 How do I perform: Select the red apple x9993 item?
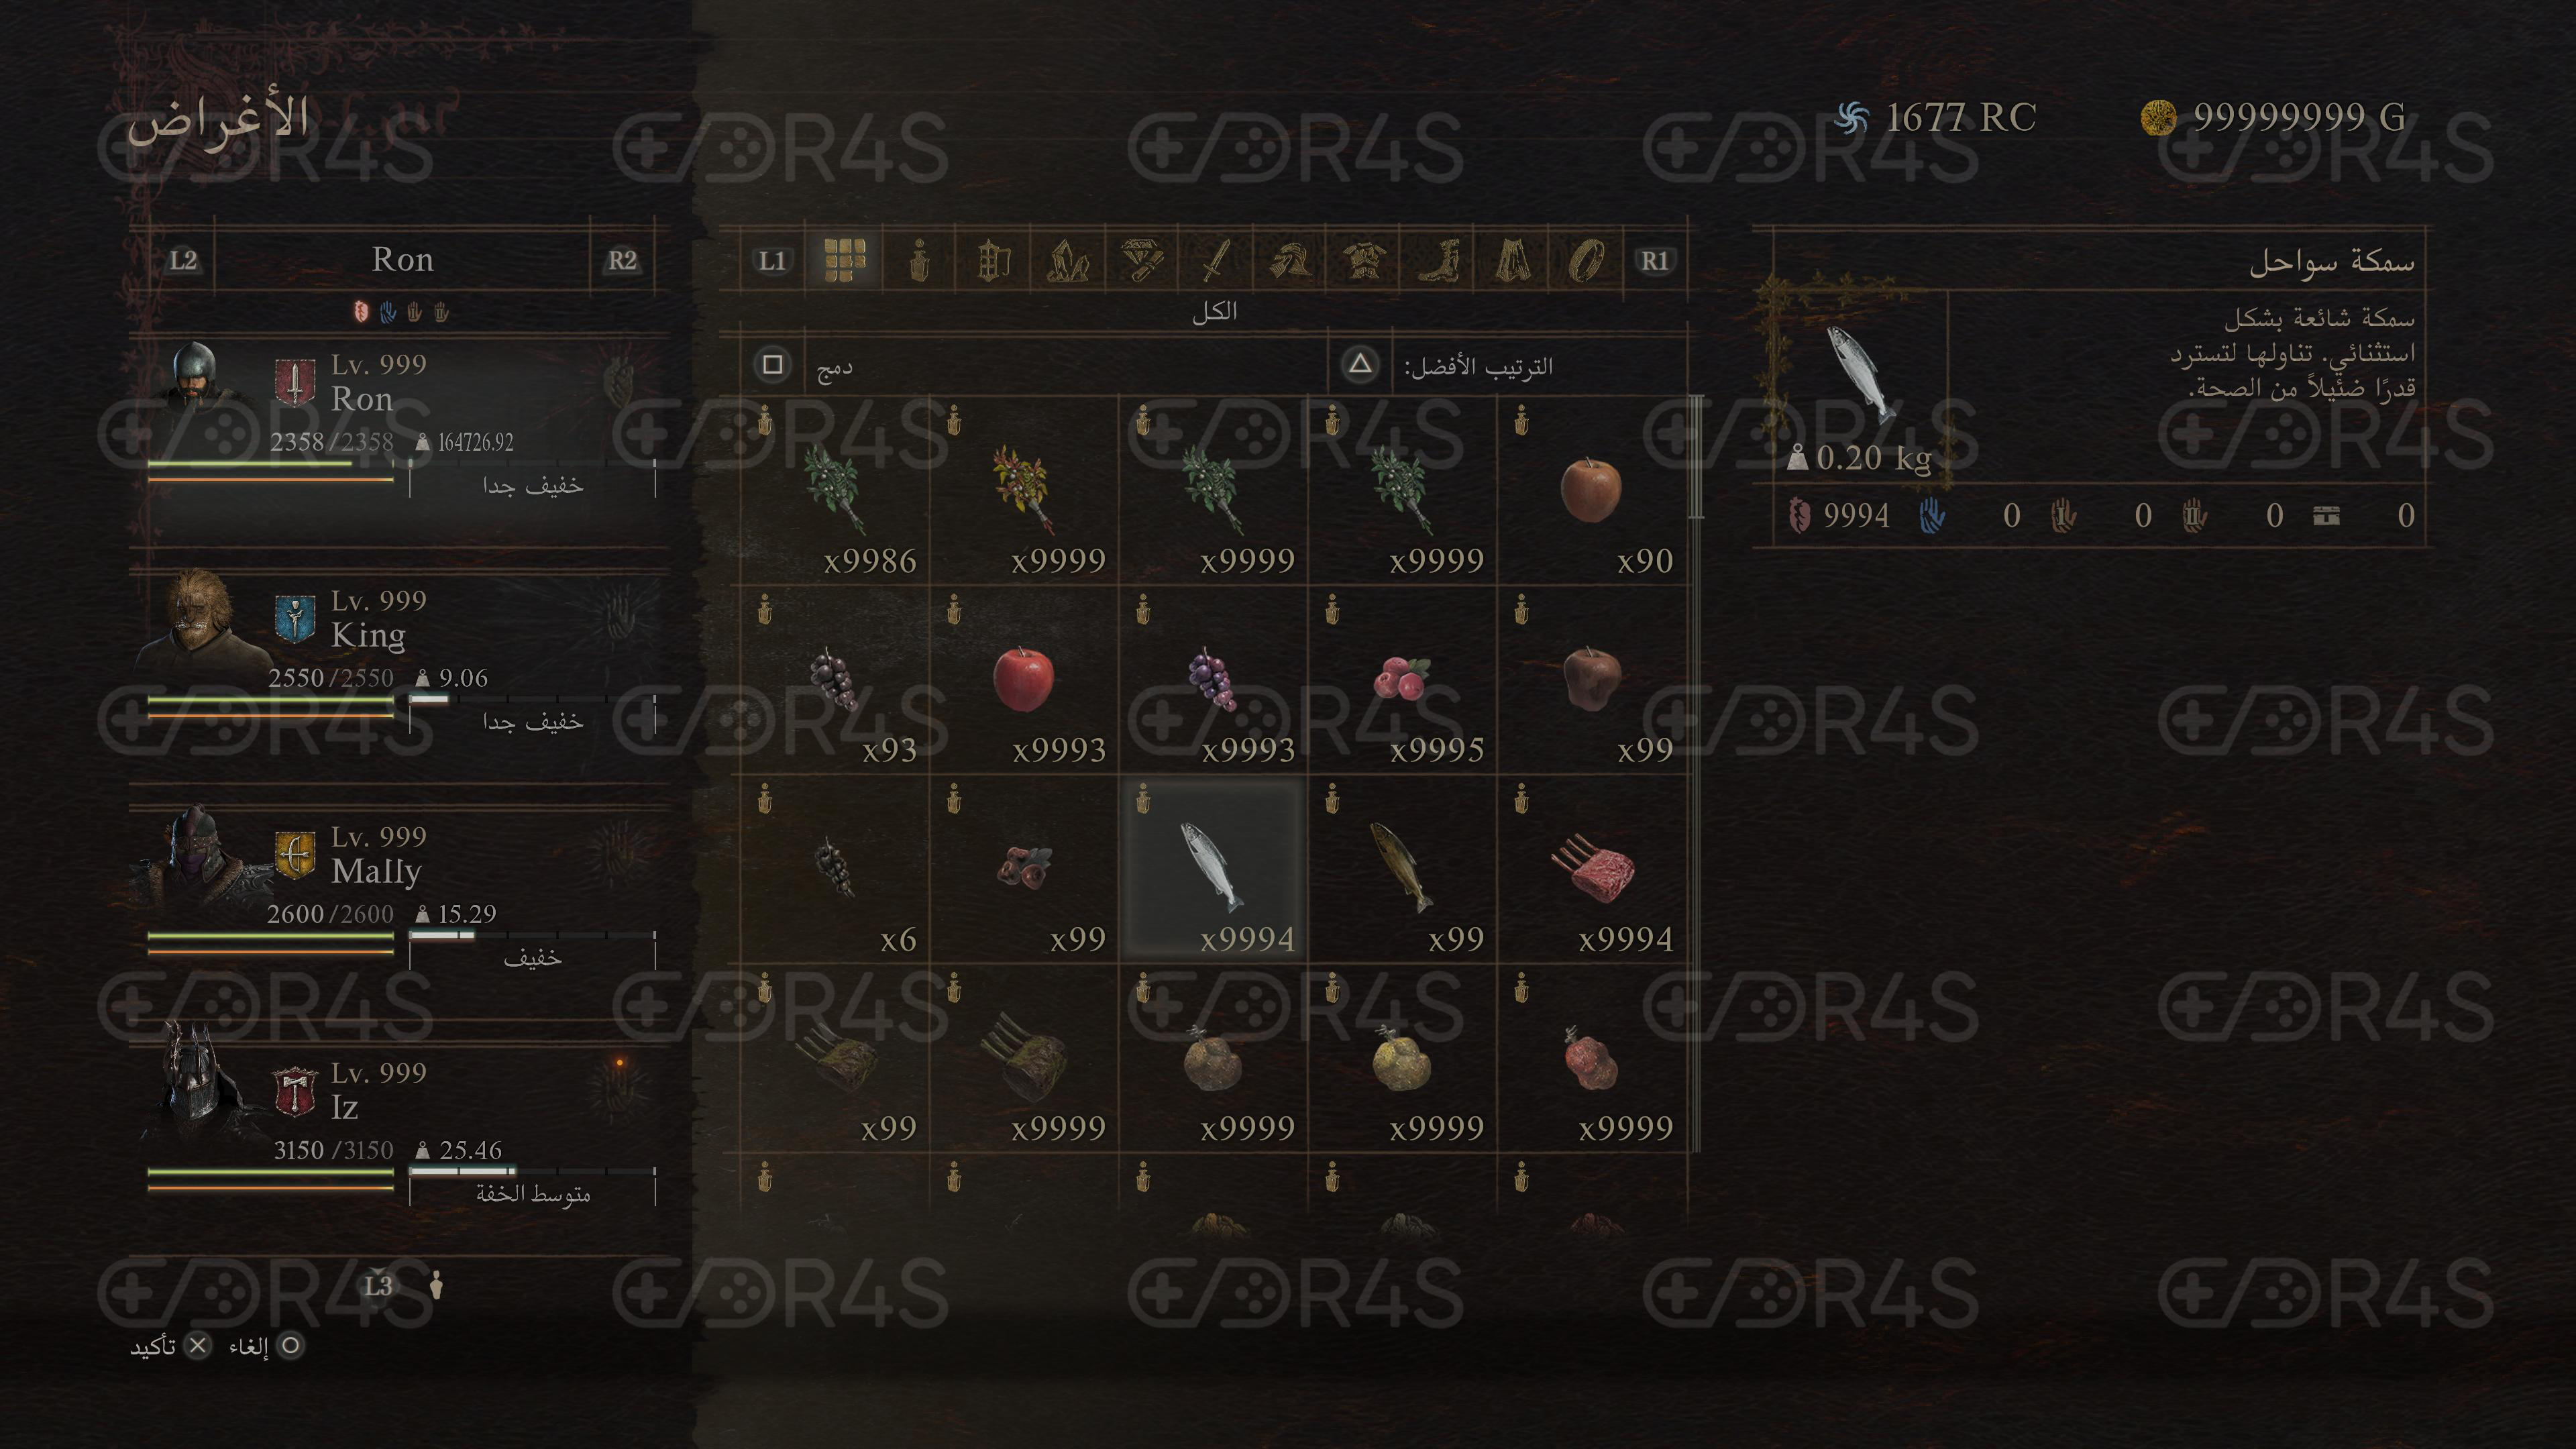click(1023, 680)
